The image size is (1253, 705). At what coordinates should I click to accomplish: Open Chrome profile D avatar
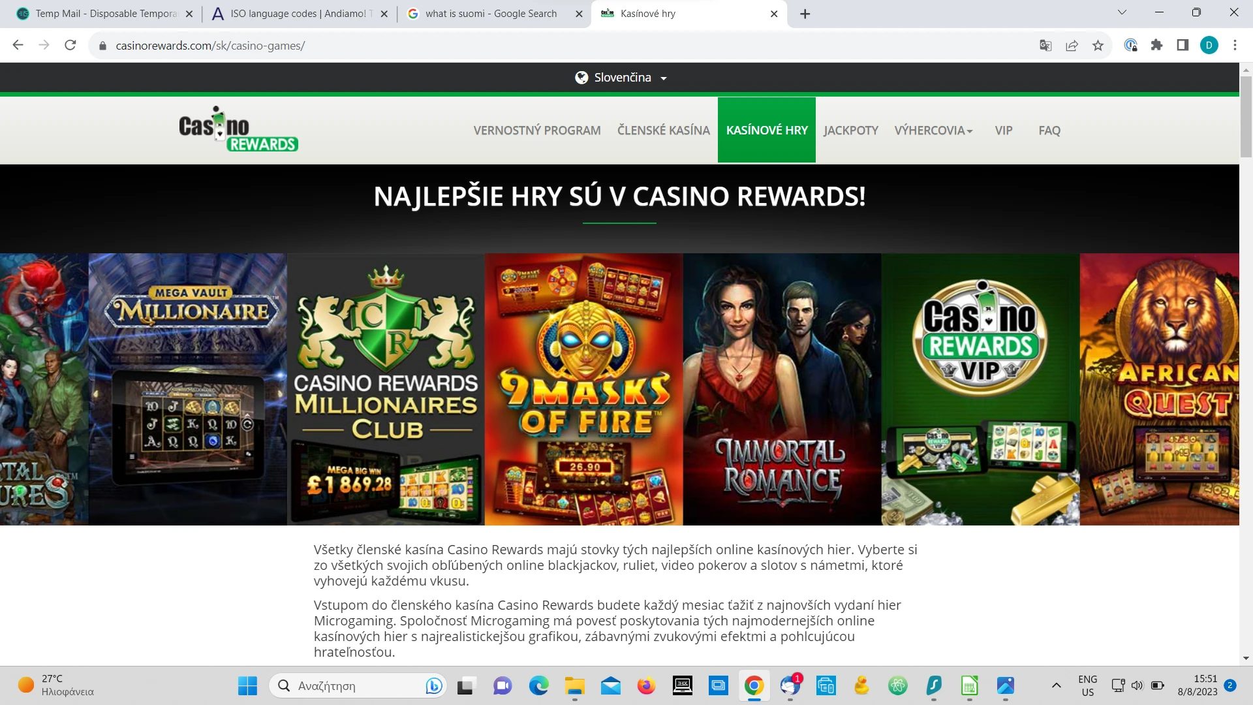1209,45
